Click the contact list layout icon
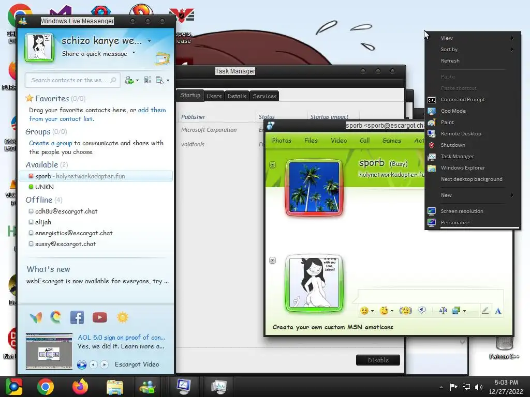This screenshot has height=397, width=530. (x=148, y=80)
